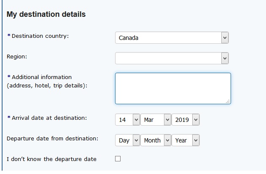Expand the departure Day dropdown
This screenshot has width=266, height=174.
coord(127,140)
